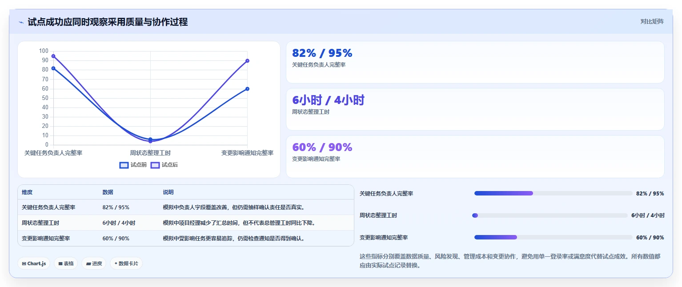The image size is (682, 287).
Task: Click the 说明 table column header
Action: (168, 192)
